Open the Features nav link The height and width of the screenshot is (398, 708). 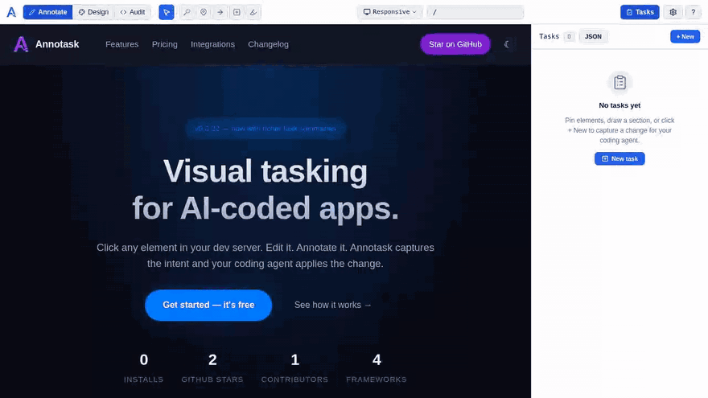click(122, 44)
